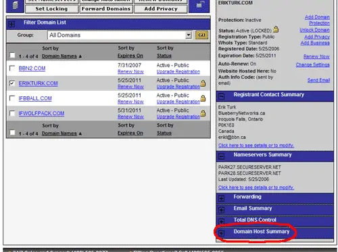The width and height of the screenshot is (338, 252).
Task: Sort by Status in bottom header
Action: click(x=164, y=133)
